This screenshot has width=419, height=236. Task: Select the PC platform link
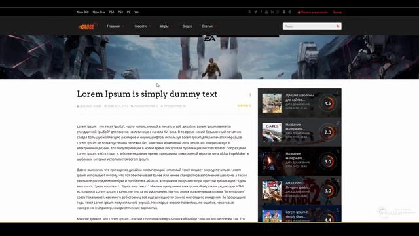pos(128,12)
